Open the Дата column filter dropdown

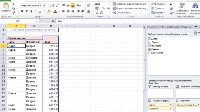[x=24, y=42]
